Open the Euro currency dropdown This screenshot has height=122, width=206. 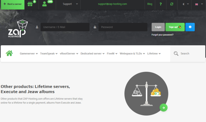186,4
